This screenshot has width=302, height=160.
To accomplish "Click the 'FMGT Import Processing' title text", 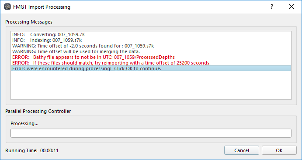I will [x=42, y=7].
